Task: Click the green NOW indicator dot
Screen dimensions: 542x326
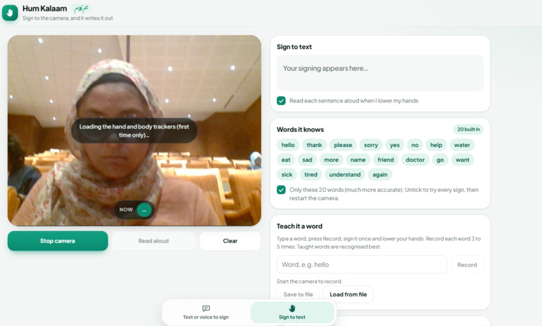Action: (144, 210)
